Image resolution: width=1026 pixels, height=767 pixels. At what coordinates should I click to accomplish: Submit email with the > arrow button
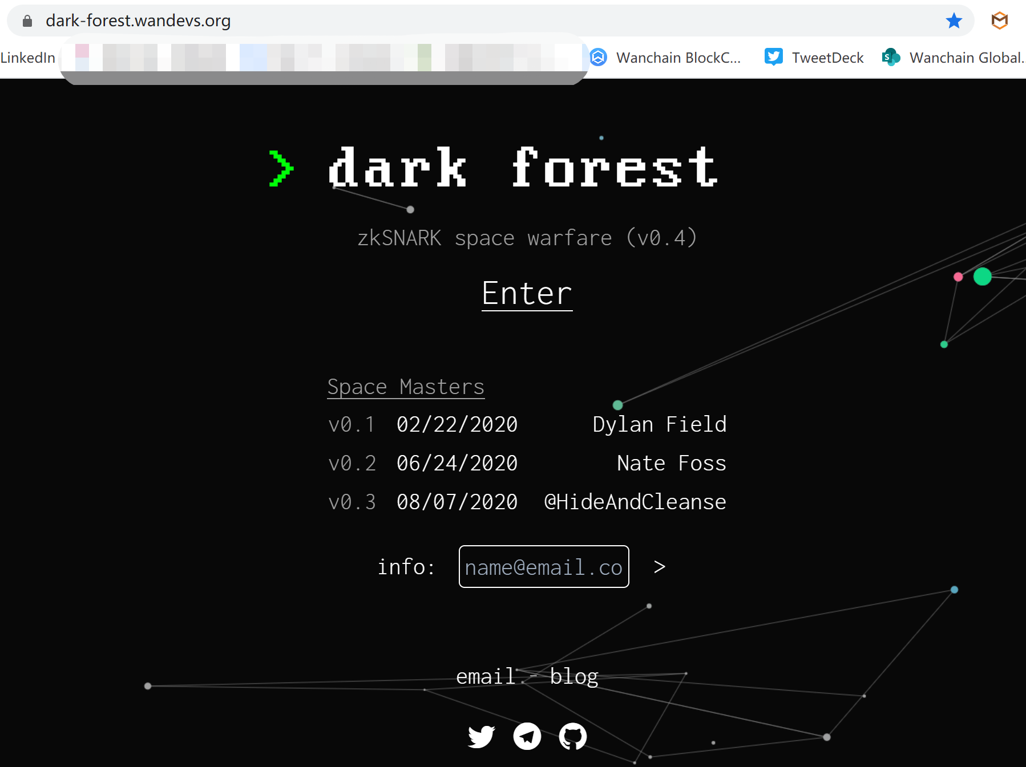coord(660,567)
